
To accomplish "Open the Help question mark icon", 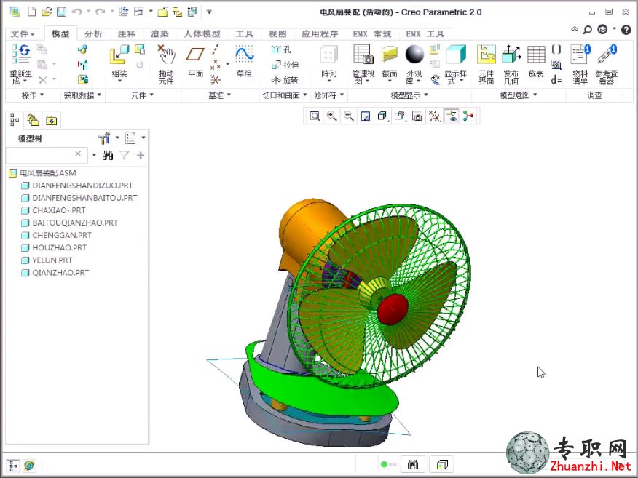I will click(x=626, y=29).
